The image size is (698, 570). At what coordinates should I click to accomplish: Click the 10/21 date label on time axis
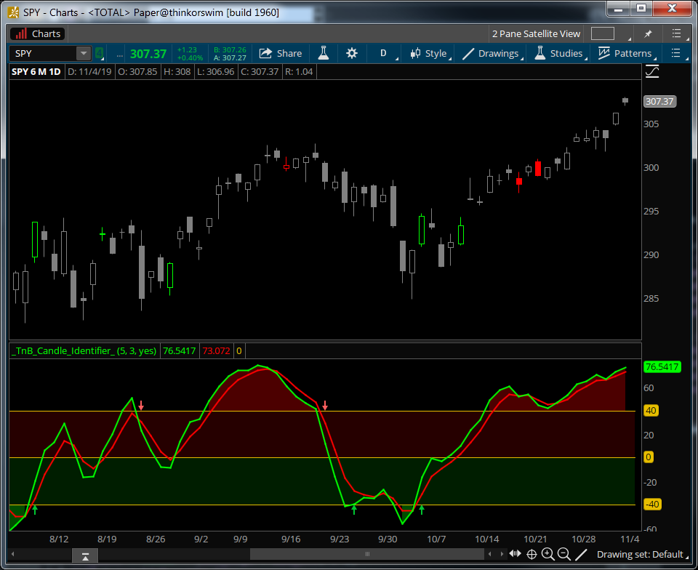[x=536, y=539]
